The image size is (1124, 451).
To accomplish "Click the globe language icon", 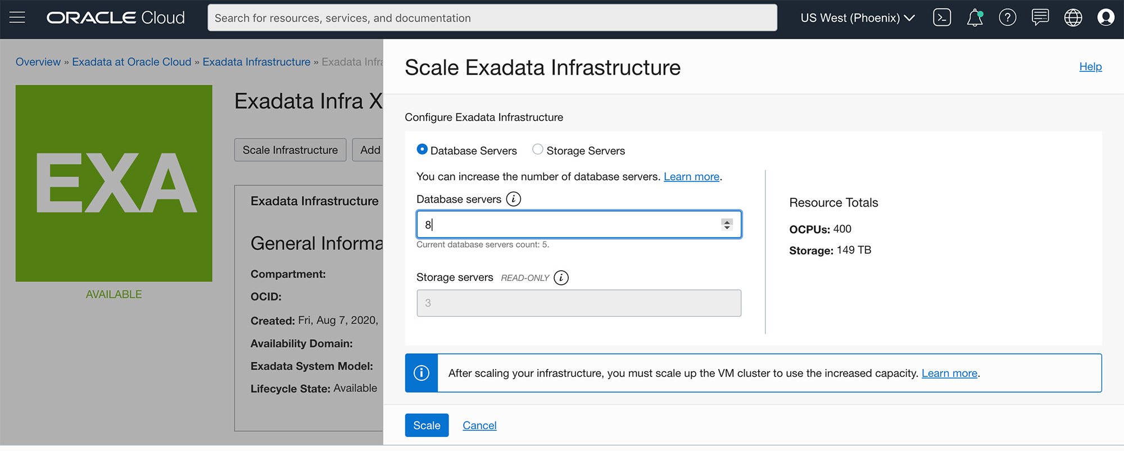I will click(1073, 17).
